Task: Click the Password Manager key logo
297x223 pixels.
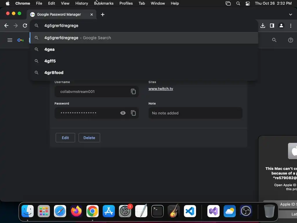Action: pyautogui.click(x=21, y=40)
